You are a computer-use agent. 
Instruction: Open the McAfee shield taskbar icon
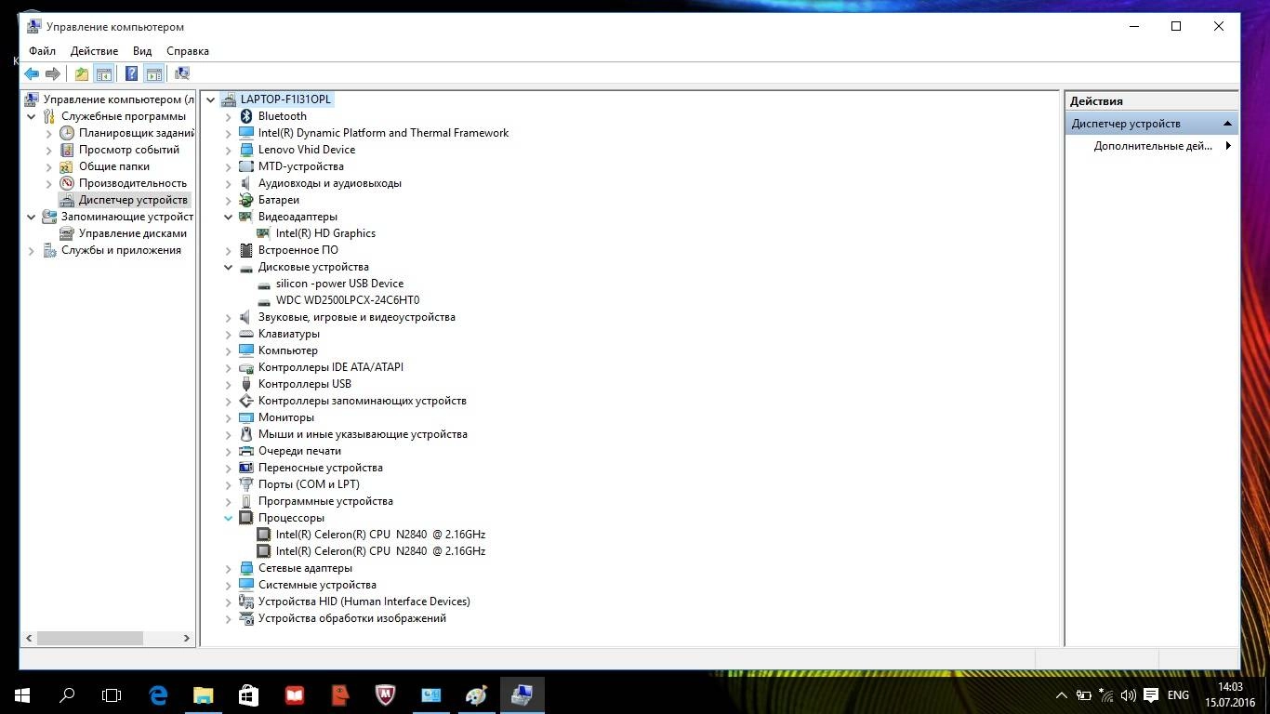point(385,694)
